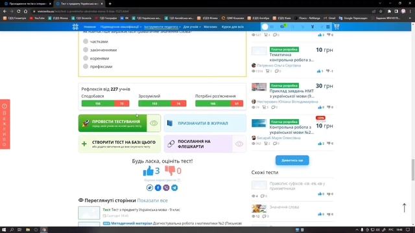Open a new browser tab
The width and height of the screenshot is (415, 233).
point(110,4)
